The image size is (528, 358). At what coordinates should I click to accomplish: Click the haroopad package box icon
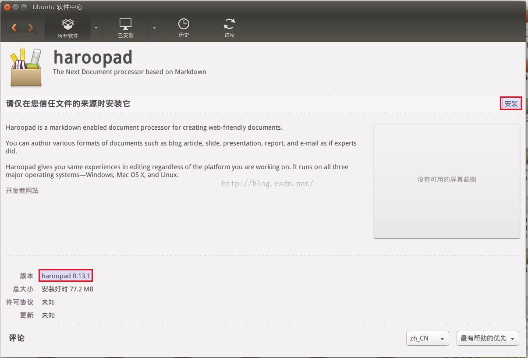26,67
